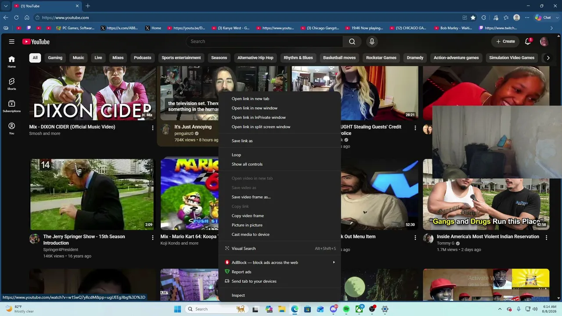Open the Edge profile icon
562x316 pixels.
pyautogui.click(x=517, y=18)
